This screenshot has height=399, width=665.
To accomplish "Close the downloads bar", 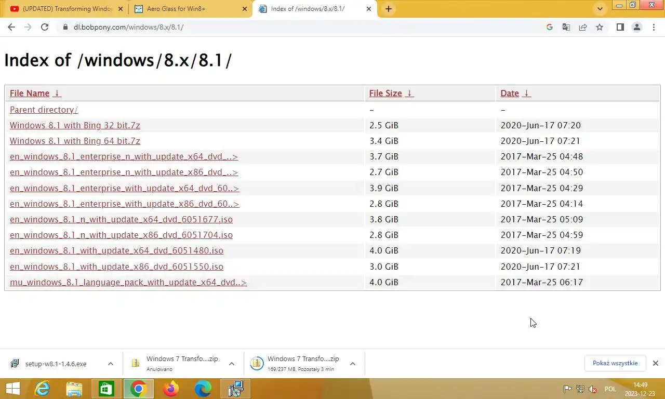I will click(x=656, y=363).
